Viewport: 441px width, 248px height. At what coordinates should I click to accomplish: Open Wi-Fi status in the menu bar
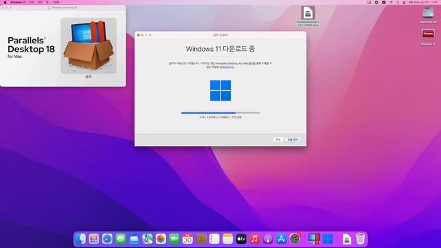(x=391, y=2)
